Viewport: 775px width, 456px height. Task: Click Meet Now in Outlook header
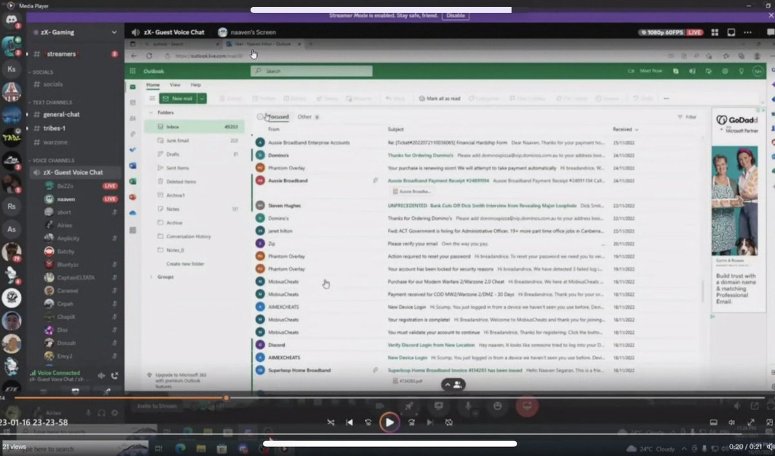click(x=646, y=71)
